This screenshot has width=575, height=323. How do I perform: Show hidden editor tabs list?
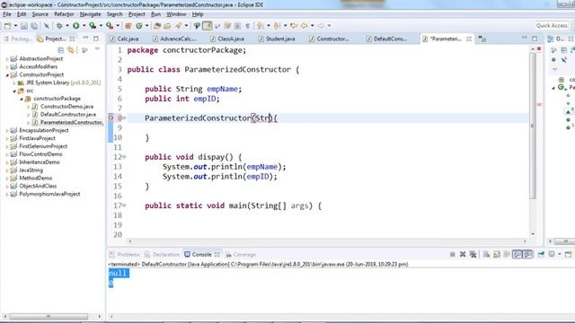tap(482, 39)
